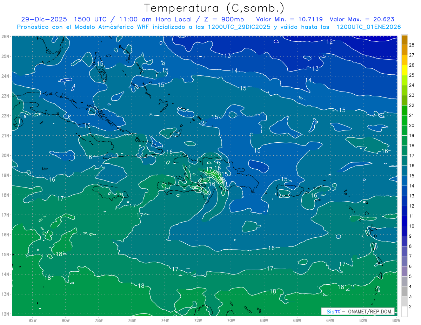Click the '76W' longitude label

[x=132, y=320]
